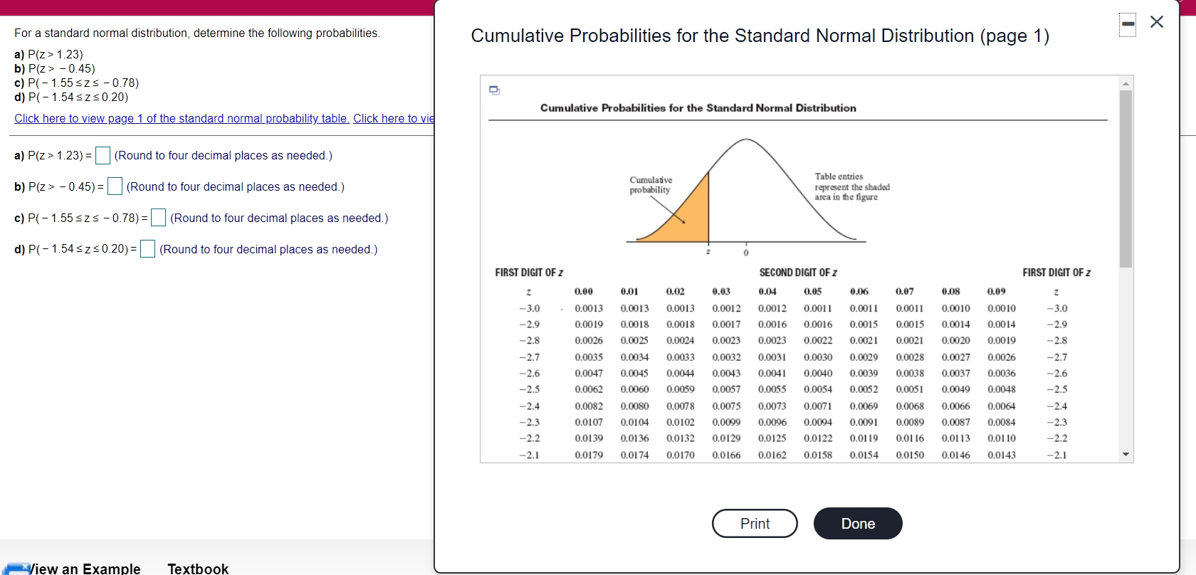The image size is (1196, 575).
Task: Click value 0.0071 in row −2.4, column 0.05
Action: coord(818,406)
